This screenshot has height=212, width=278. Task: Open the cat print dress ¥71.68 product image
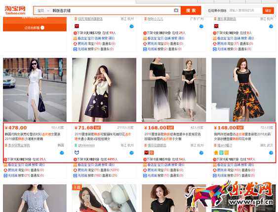(104, 90)
